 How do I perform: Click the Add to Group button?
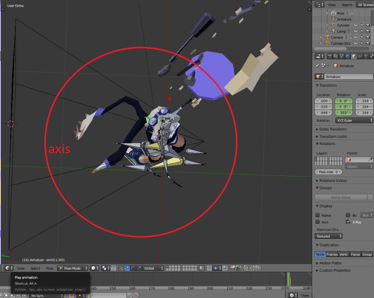[x=341, y=197]
